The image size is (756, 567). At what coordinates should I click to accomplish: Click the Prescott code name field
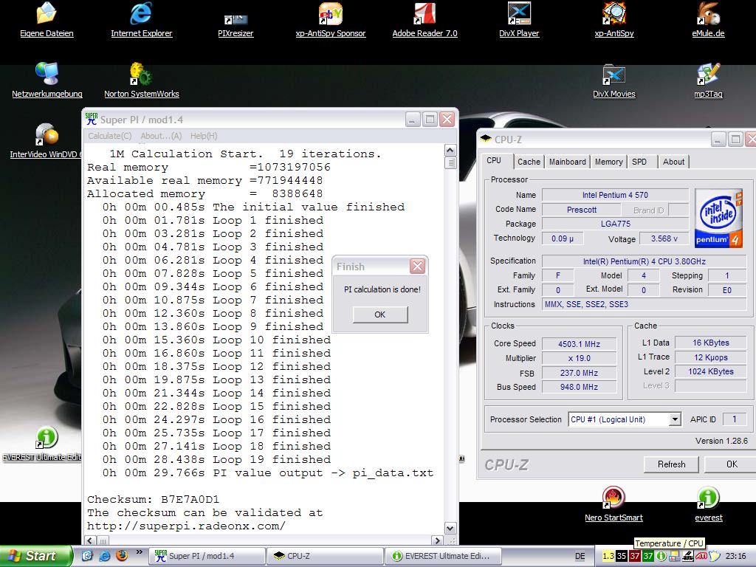pos(582,210)
